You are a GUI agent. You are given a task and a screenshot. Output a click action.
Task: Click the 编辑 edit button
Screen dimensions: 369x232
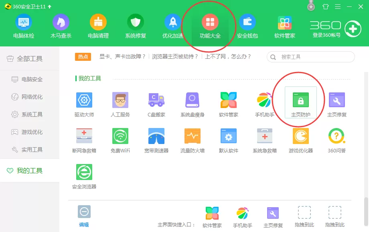coord(84,216)
